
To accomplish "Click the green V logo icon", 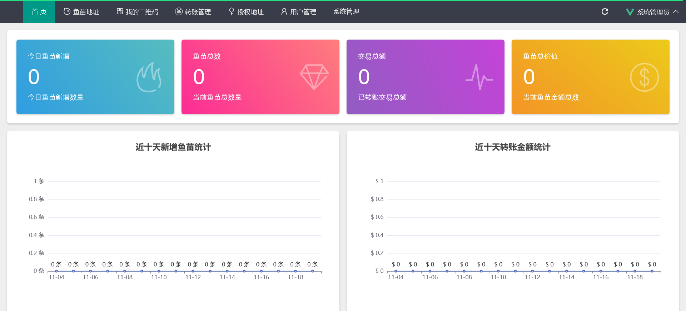I will tap(630, 12).
